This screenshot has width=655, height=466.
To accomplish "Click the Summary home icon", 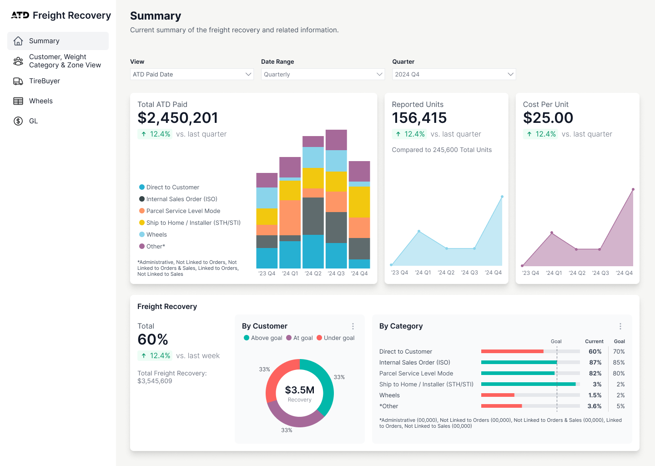I will point(18,41).
